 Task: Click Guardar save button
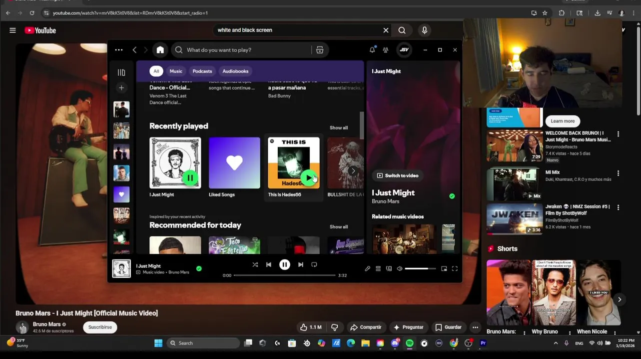coord(448,327)
